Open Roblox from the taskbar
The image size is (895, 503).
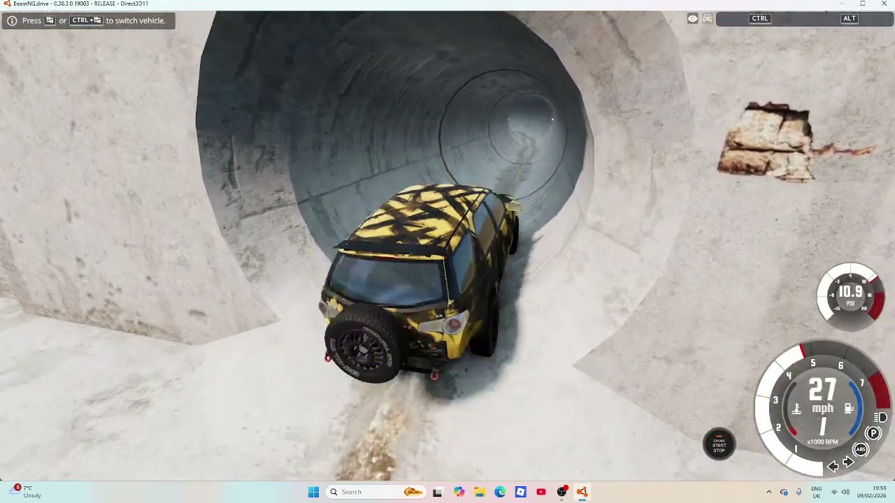coord(520,492)
